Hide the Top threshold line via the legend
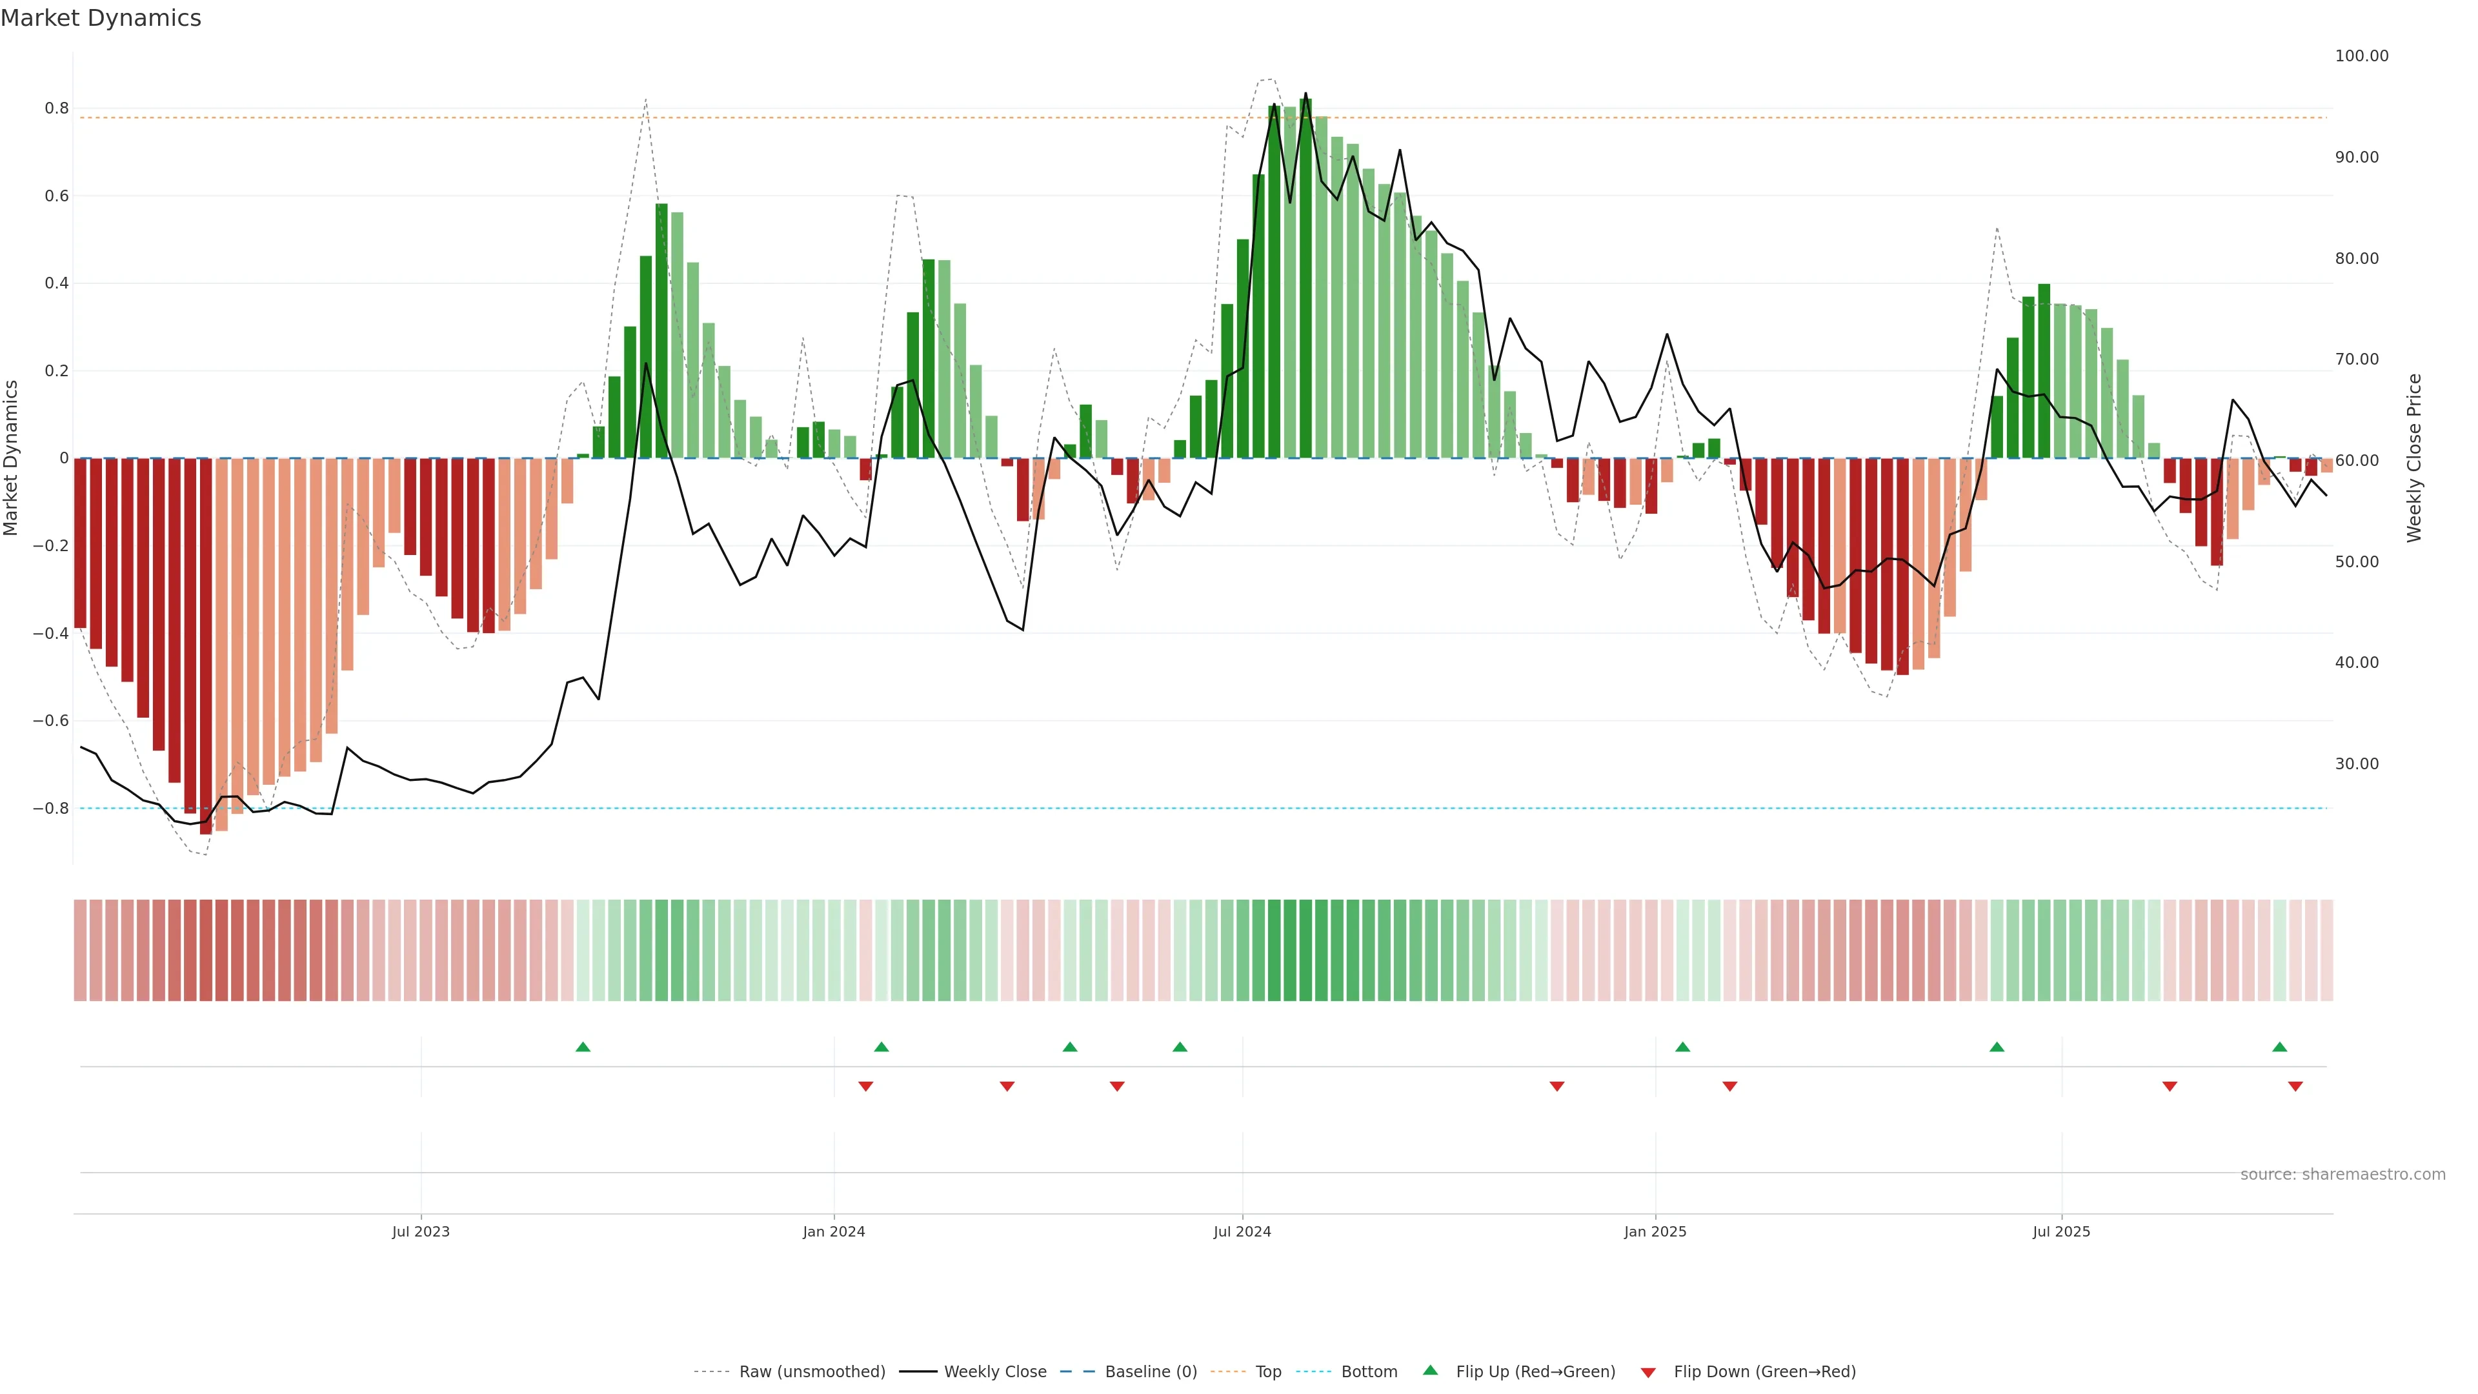 point(1268,1372)
